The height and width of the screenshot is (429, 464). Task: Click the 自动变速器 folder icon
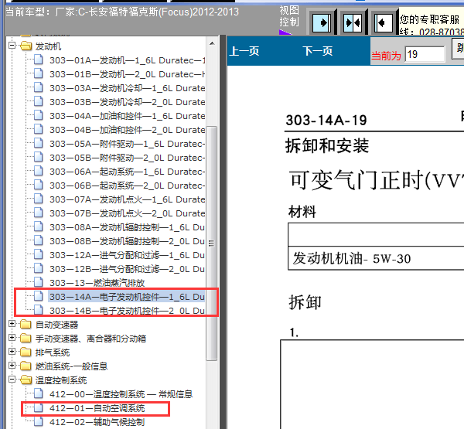pyautogui.click(x=26, y=324)
